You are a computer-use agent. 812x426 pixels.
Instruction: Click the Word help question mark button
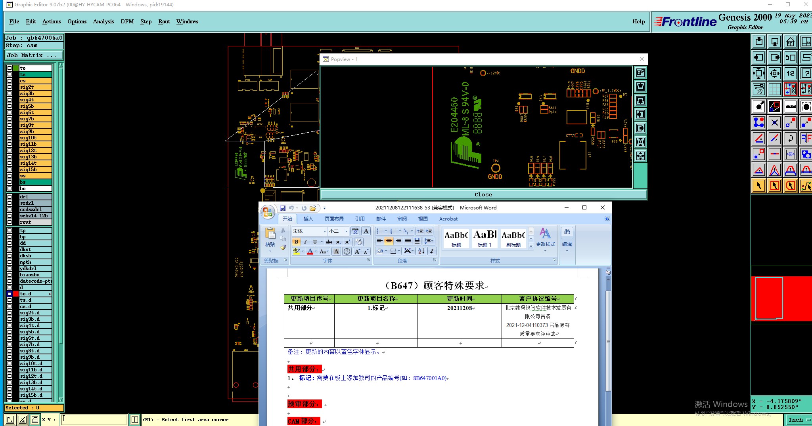click(607, 219)
